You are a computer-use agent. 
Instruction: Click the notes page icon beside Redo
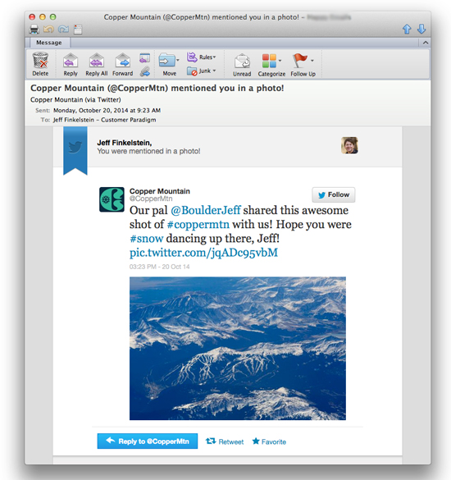tap(78, 30)
